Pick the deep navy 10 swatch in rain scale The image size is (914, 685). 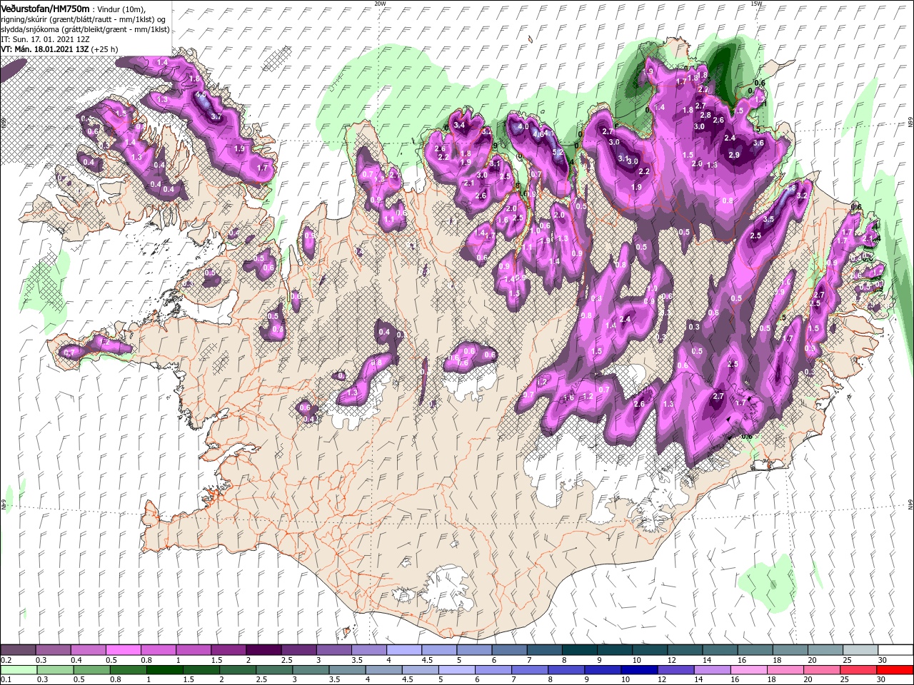[639, 669]
